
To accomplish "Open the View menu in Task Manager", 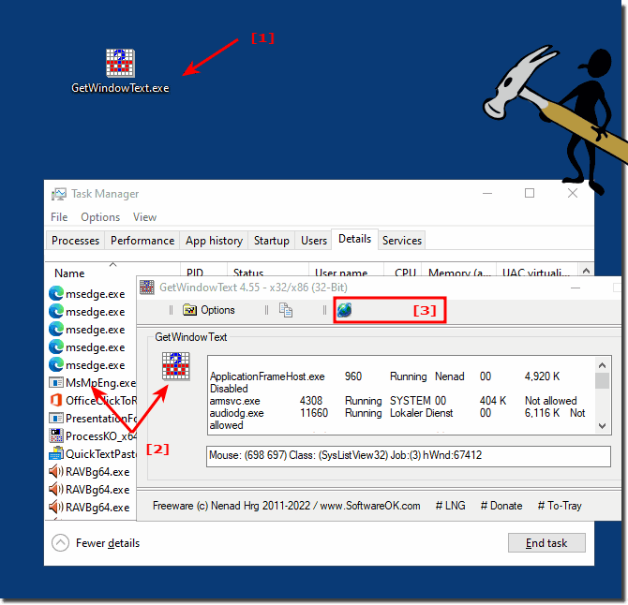I will tap(144, 217).
